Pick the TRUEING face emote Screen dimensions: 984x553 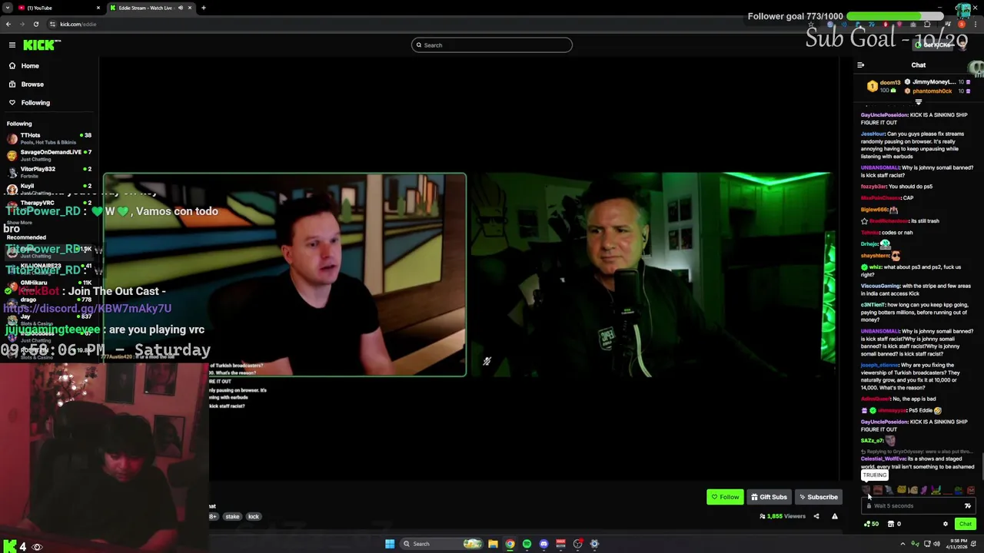pyautogui.click(x=866, y=490)
